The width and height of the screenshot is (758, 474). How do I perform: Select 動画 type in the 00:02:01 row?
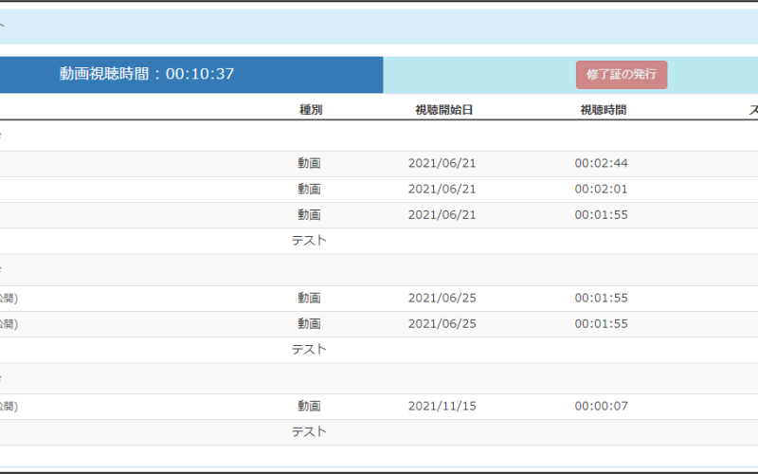pos(309,189)
